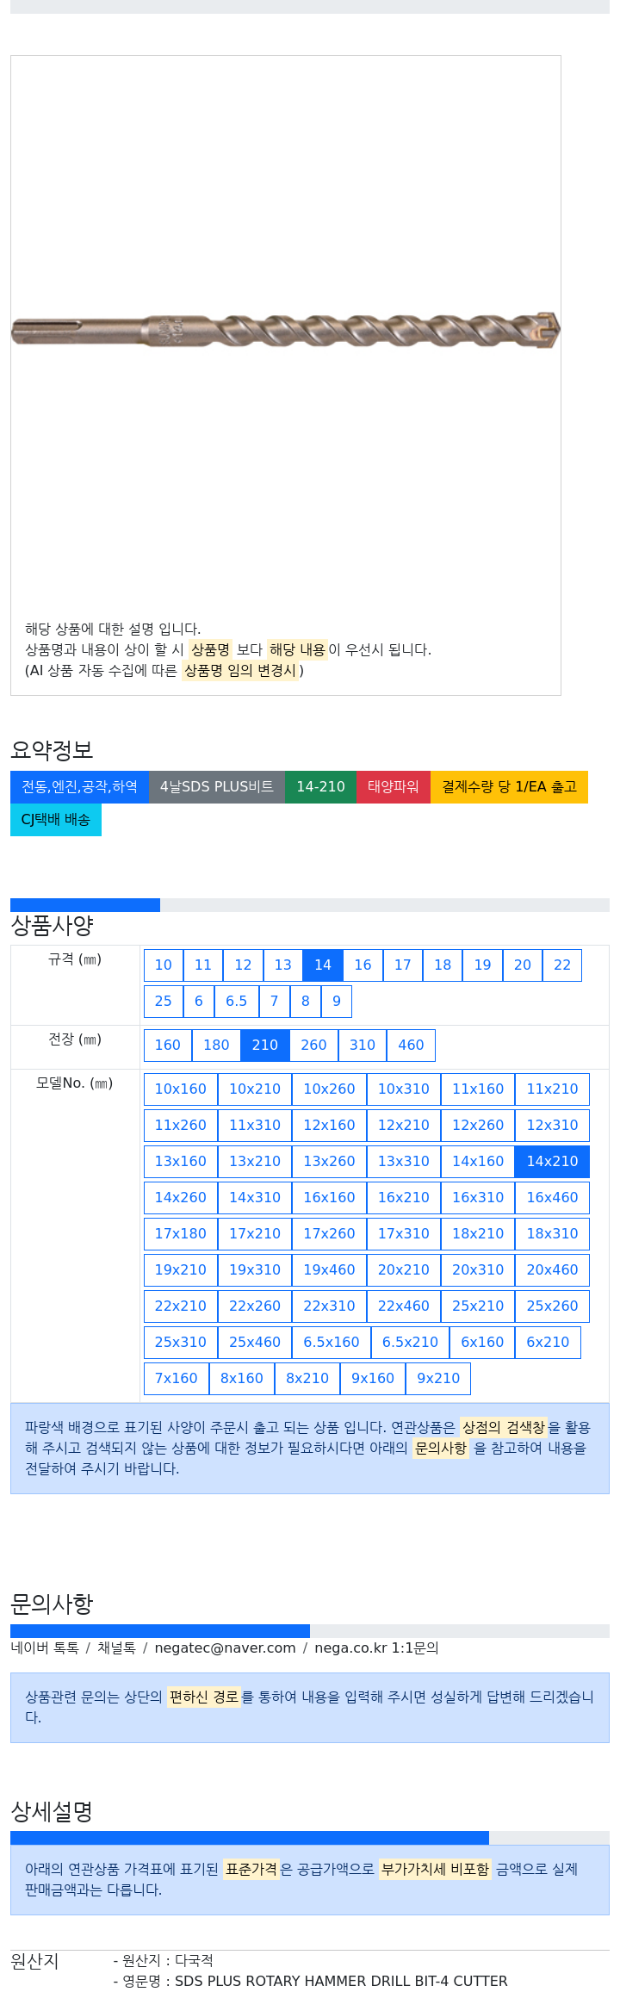Viewport: 620px width, 1992px height.
Task: Pick the 260 mm total length option
Action: 313,1046
